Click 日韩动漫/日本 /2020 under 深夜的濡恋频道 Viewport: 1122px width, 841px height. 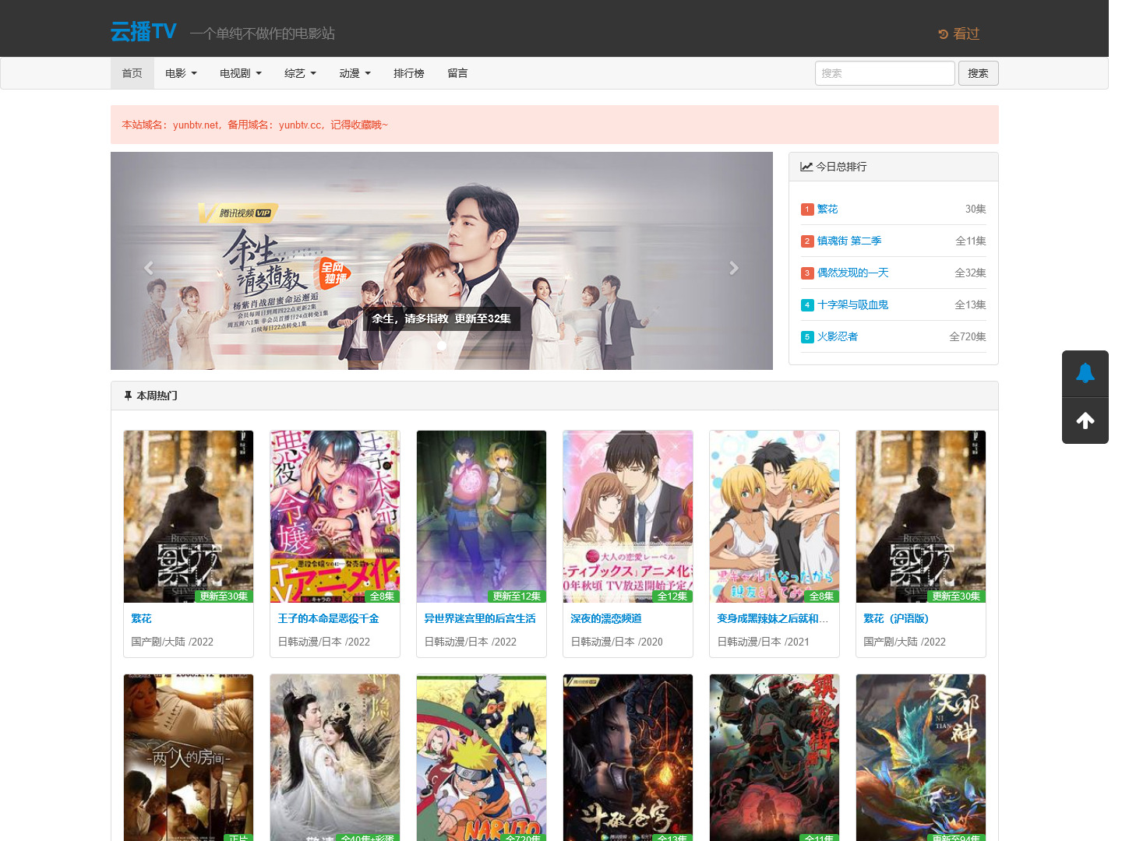click(x=616, y=642)
